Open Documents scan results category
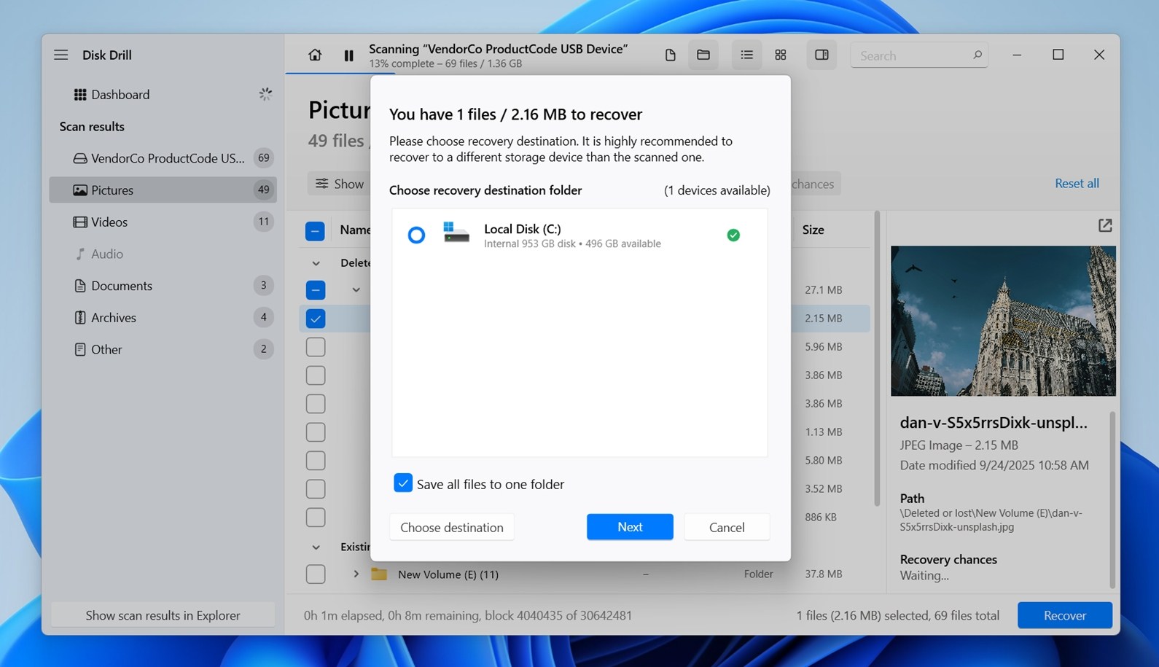This screenshot has width=1159, height=667. [x=122, y=286]
